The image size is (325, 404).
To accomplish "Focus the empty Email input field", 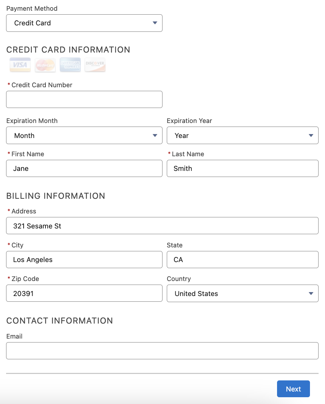I will coord(162,351).
